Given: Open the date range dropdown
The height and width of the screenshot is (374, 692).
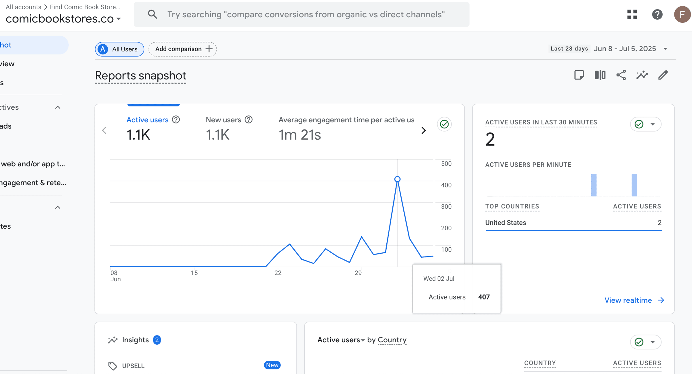Looking at the screenshot, I should click(665, 49).
